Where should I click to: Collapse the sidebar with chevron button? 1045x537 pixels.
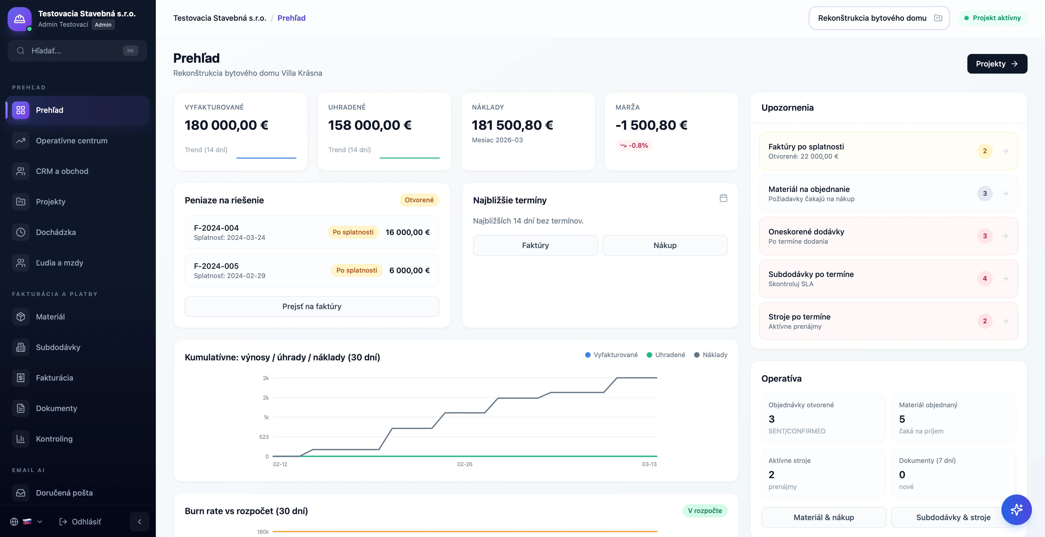click(139, 521)
